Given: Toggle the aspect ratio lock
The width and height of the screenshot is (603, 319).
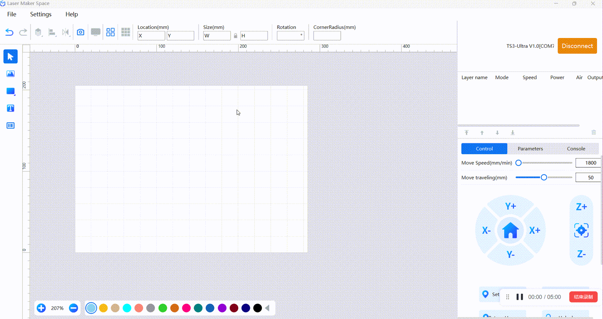Looking at the screenshot, I should pyautogui.click(x=236, y=36).
